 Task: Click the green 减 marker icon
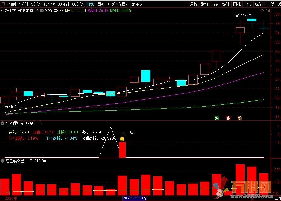point(217,118)
